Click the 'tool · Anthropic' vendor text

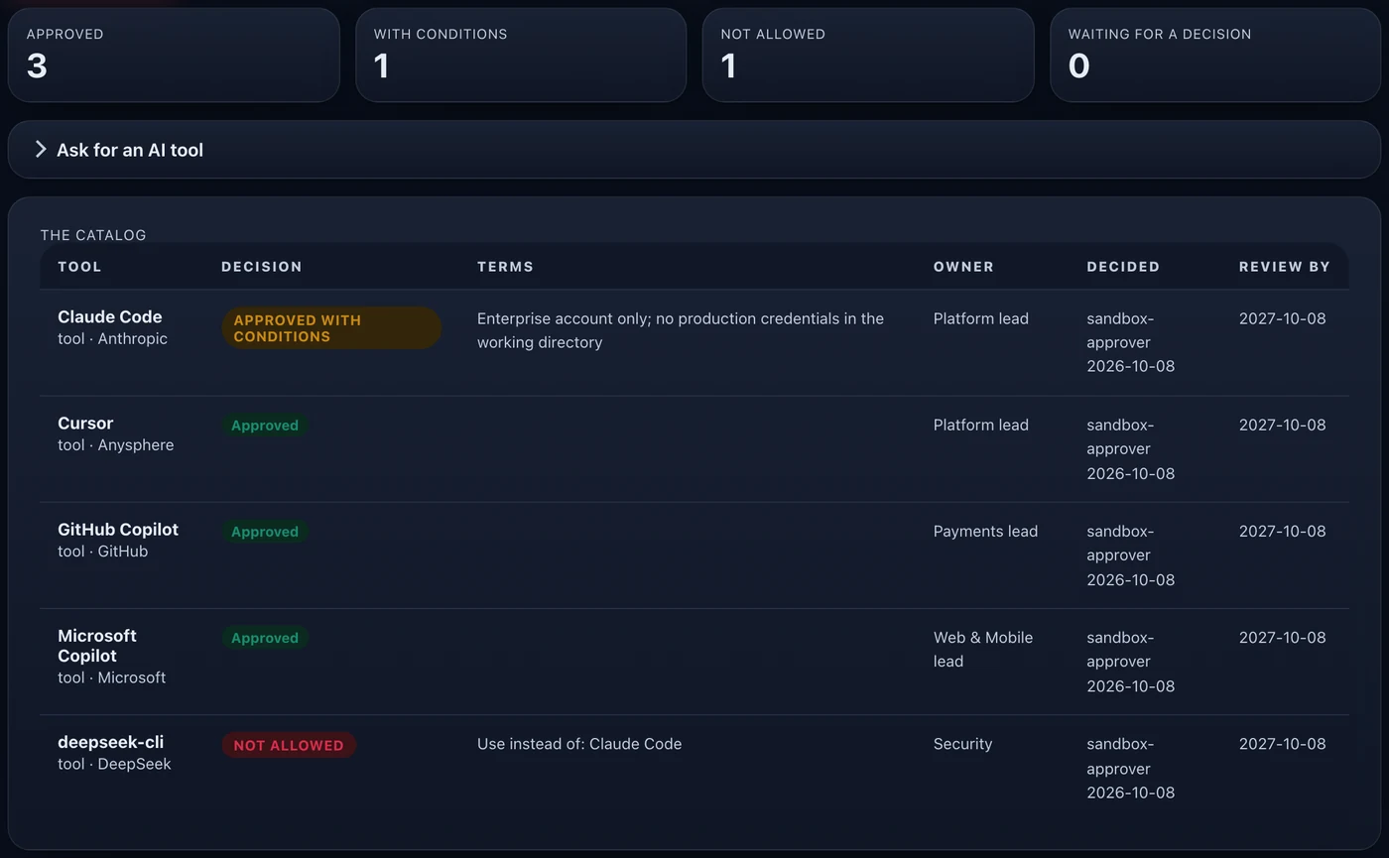pyautogui.click(x=112, y=338)
